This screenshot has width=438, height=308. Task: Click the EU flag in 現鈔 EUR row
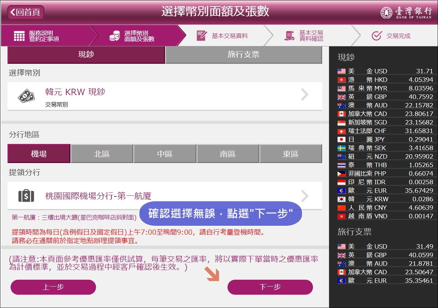click(342, 191)
